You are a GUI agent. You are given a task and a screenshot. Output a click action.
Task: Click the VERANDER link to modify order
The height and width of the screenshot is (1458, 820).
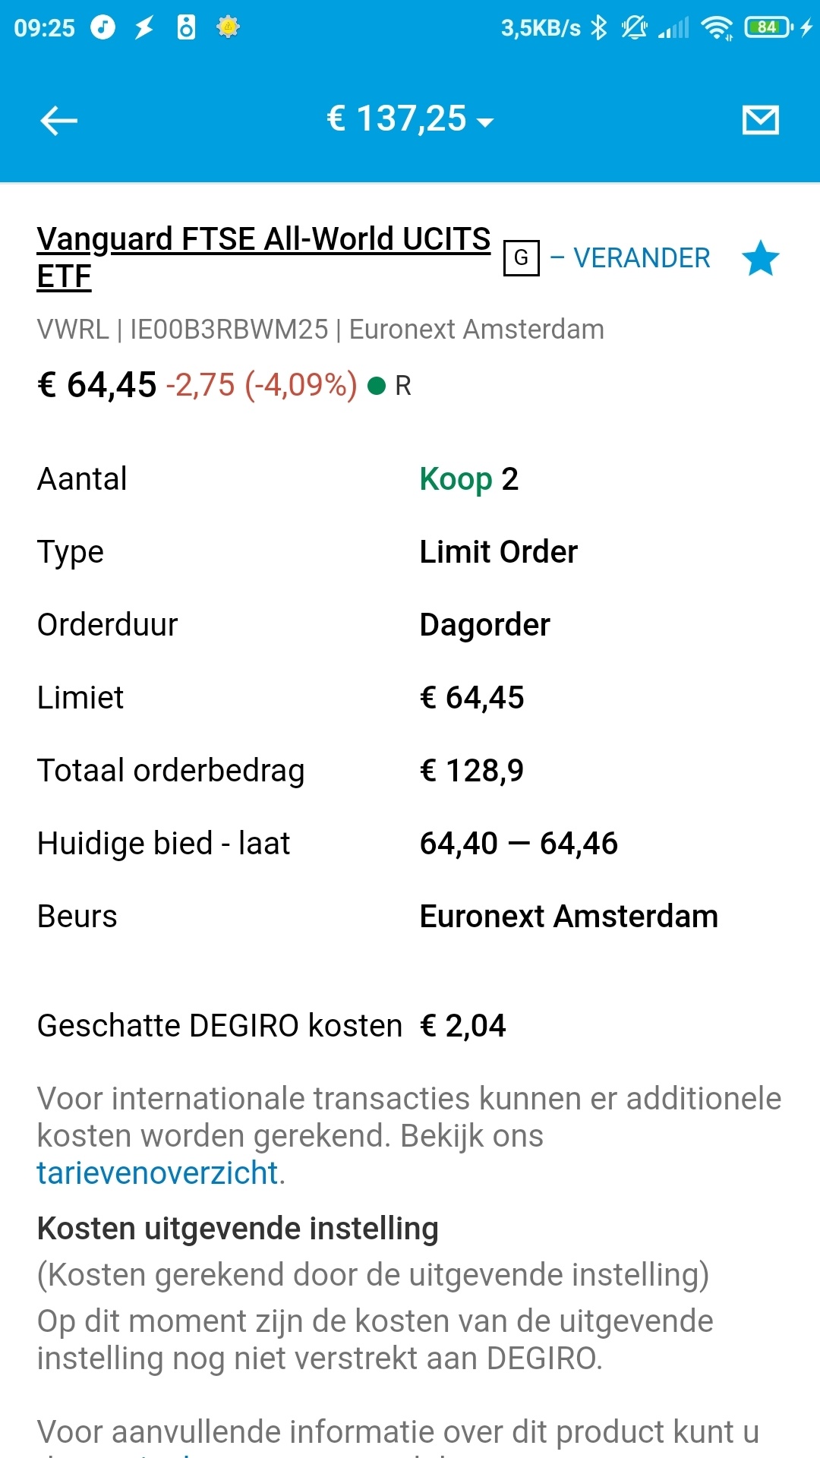[x=641, y=258]
